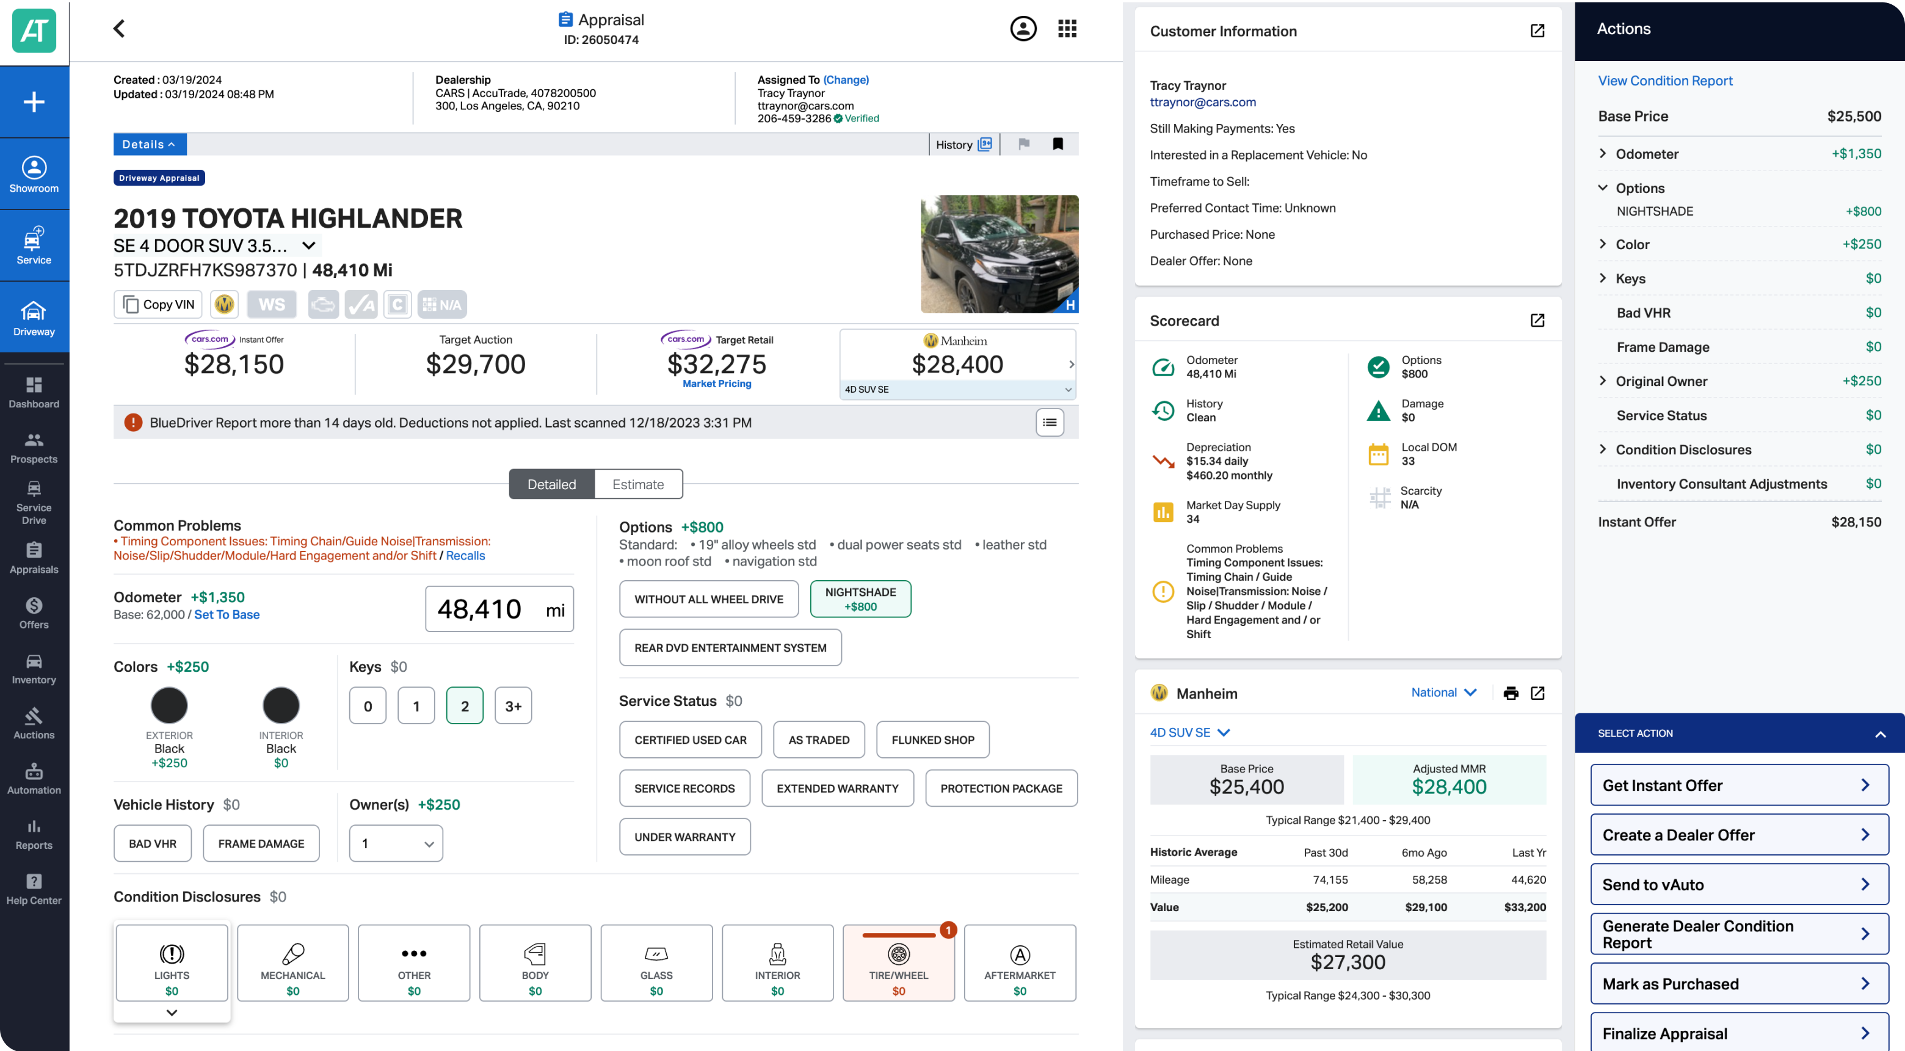The width and height of the screenshot is (1905, 1051).
Task: Click the plus add-new icon
Action: point(34,101)
